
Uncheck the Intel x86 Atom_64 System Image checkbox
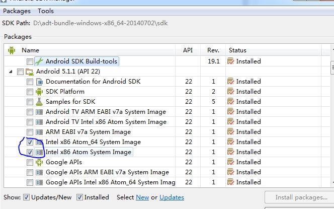30,142
